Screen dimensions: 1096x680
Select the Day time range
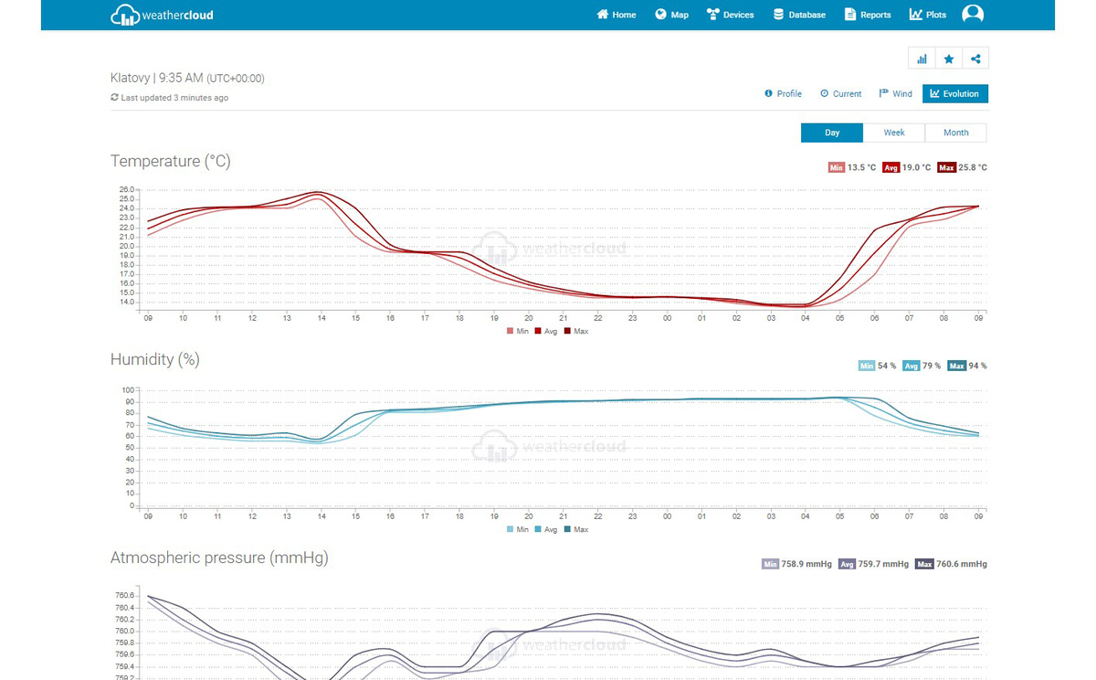pyautogui.click(x=832, y=133)
